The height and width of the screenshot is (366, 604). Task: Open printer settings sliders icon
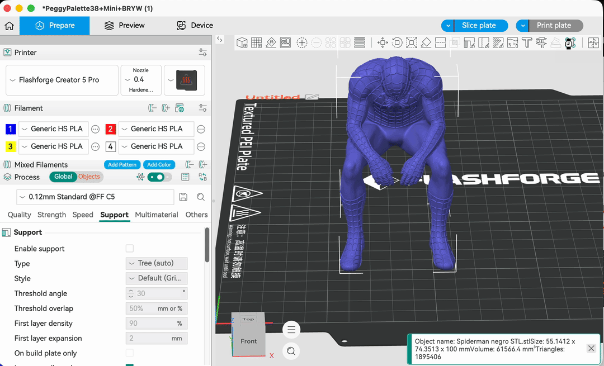click(202, 53)
